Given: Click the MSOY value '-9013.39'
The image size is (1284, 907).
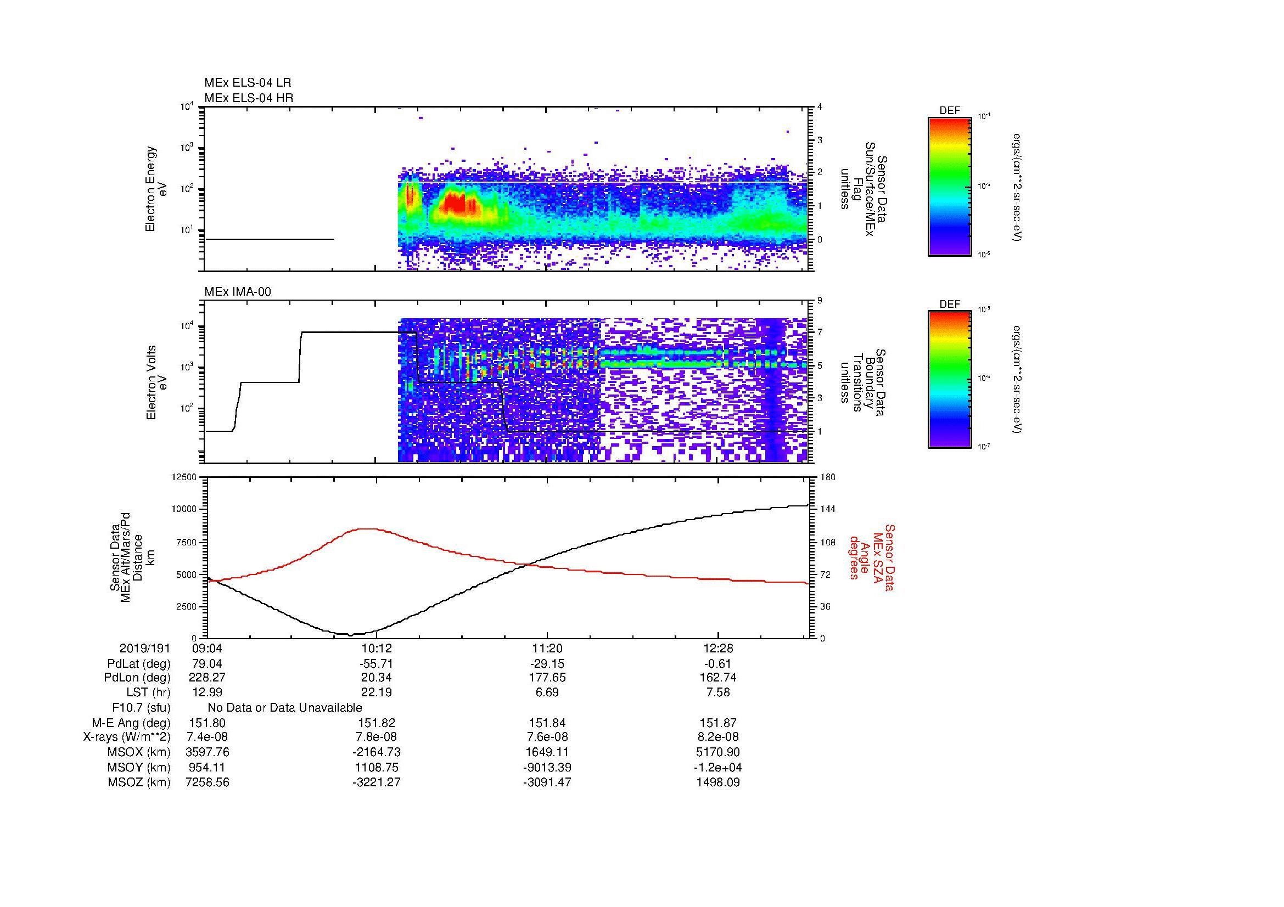Looking at the screenshot, I should coord(547,768).
